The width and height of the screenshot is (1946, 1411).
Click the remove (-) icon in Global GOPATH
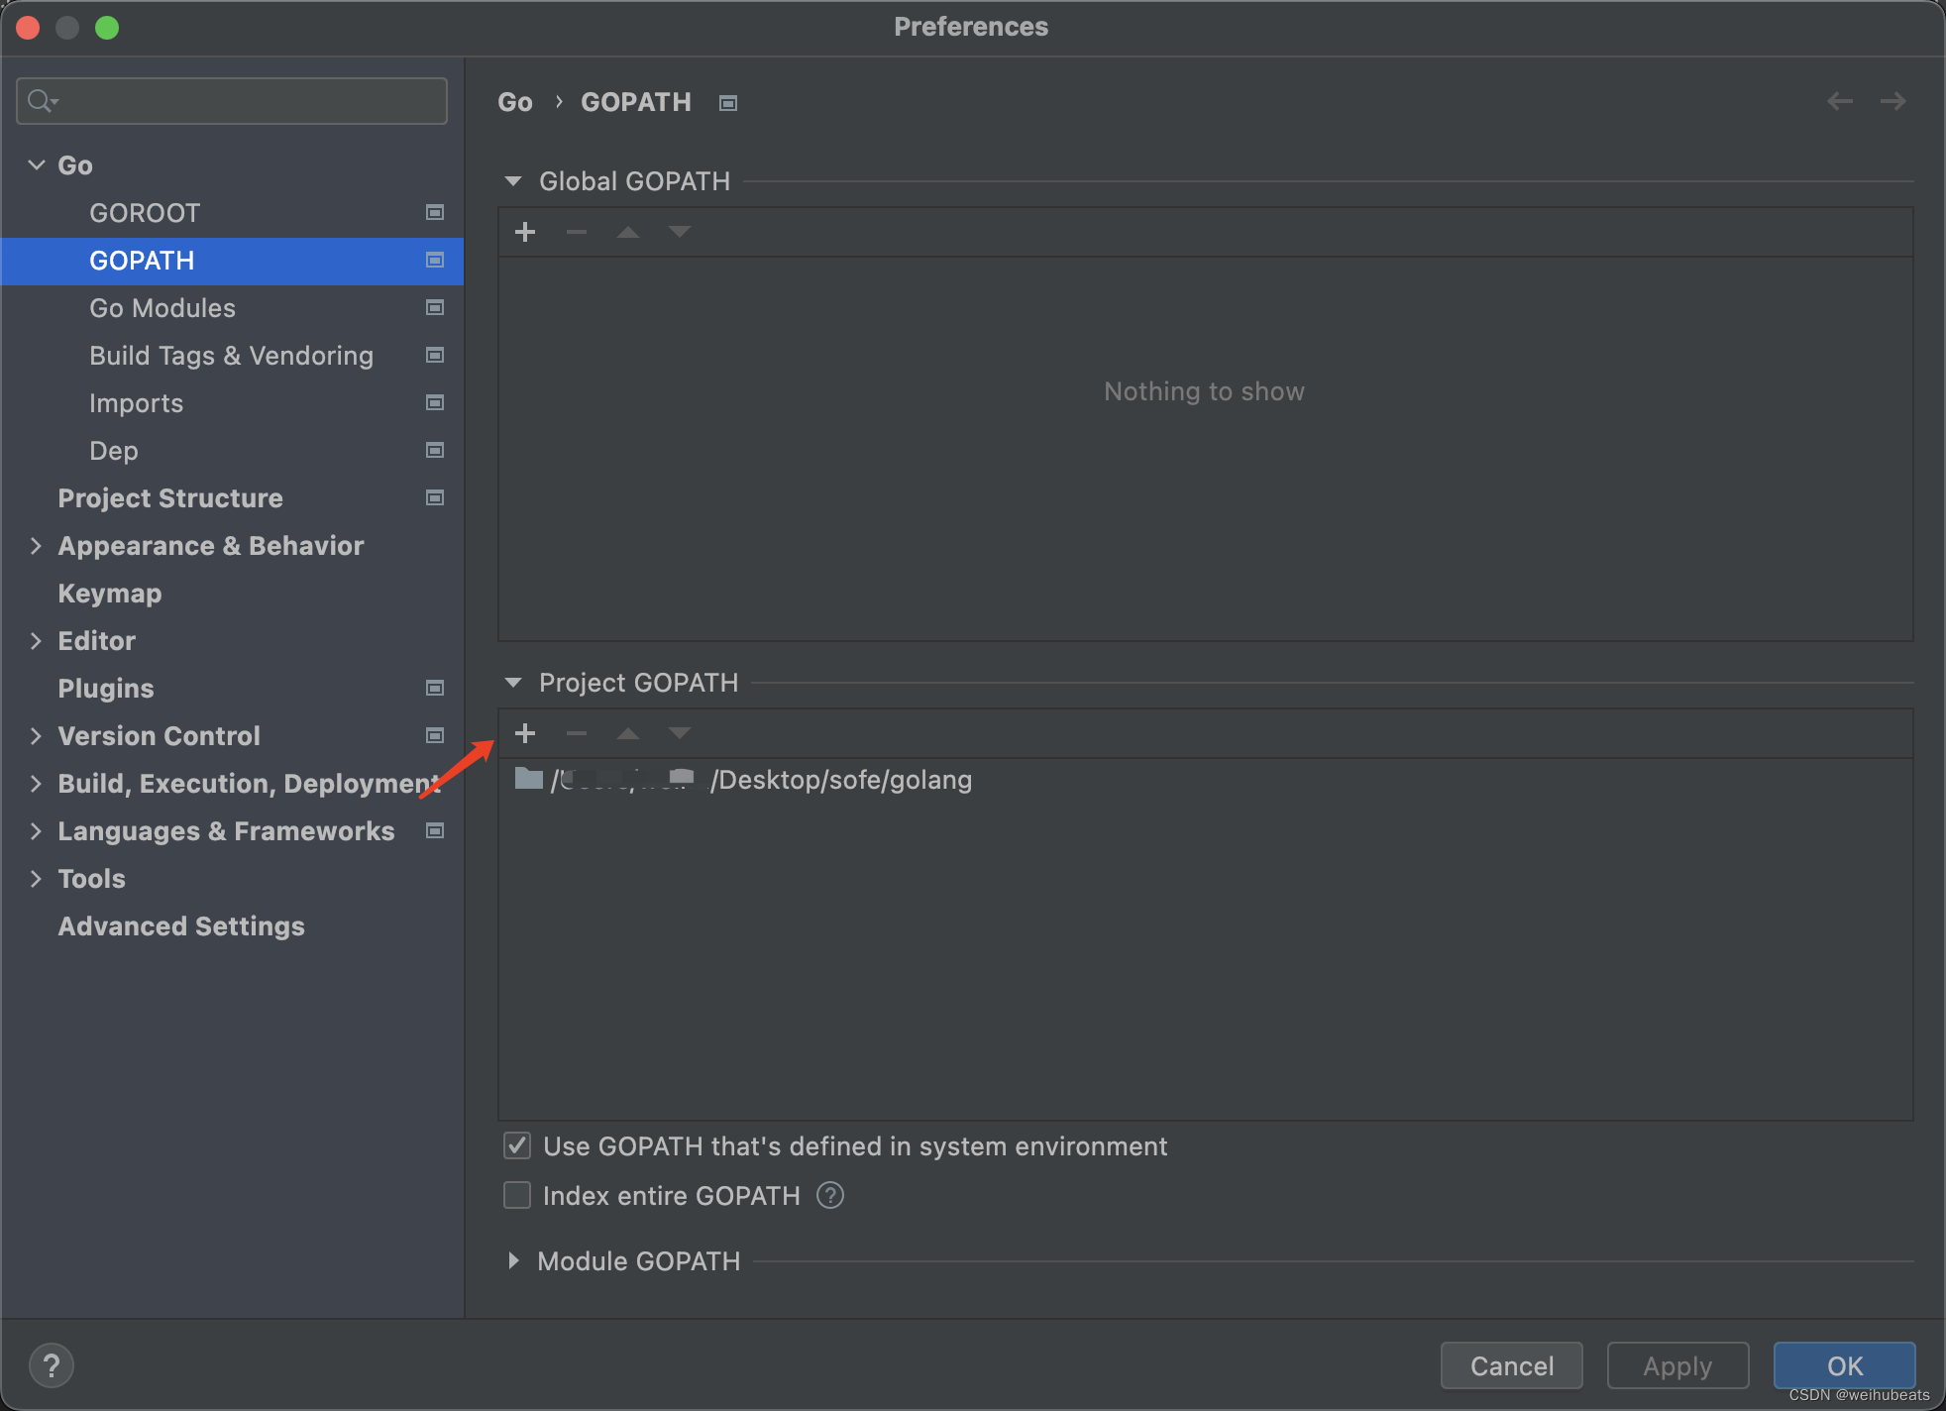[x=577, y=233]
